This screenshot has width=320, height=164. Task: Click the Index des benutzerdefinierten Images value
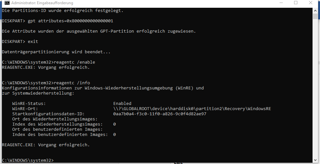(115, 134)
